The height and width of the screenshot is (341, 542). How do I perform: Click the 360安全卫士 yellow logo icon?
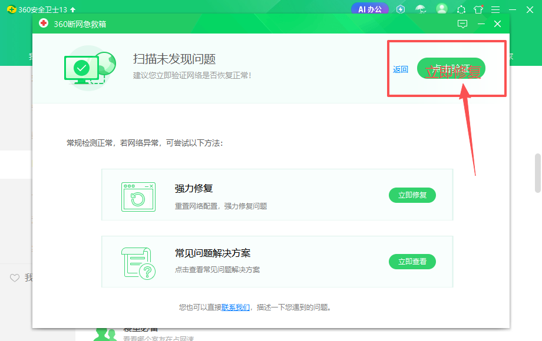click(11, 10)
